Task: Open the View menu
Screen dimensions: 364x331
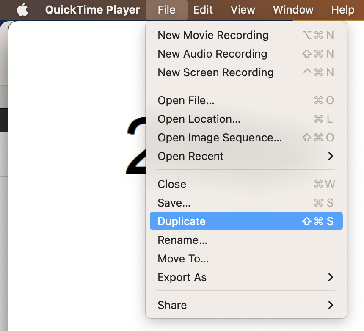Action: (243, 10)
